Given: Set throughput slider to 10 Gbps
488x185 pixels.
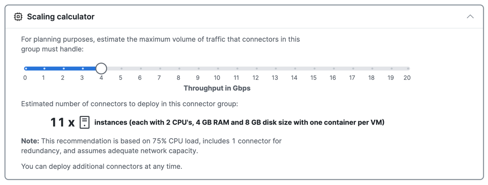Looking at the screenshot, I should pyautogui.click(x=218, y=69).
